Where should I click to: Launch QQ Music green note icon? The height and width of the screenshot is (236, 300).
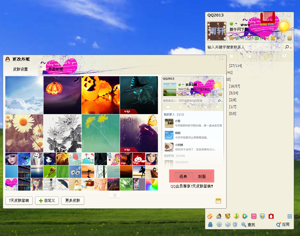[236, 216]
